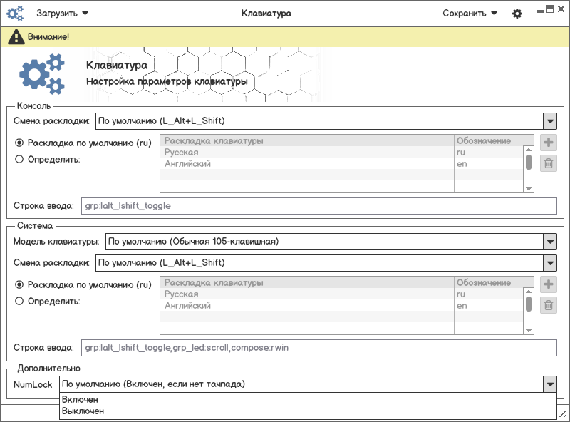Delete layout with trash icon in Система

coord(549,305)
